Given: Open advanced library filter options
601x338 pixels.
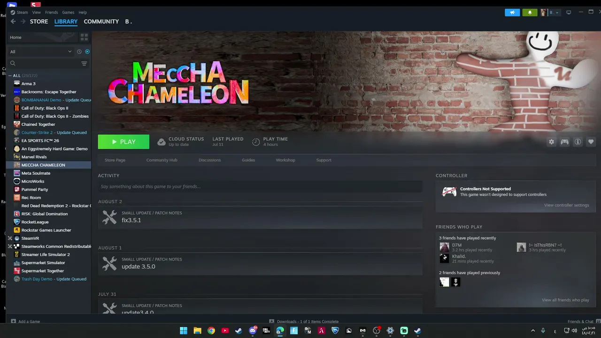Looking at the screenshot, I should (x=85, y=63).
